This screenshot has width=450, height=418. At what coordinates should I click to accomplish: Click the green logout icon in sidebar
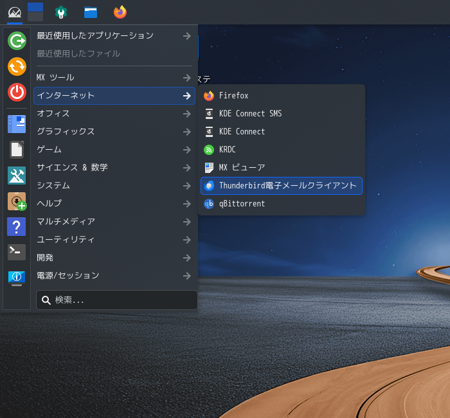(17, 41)
